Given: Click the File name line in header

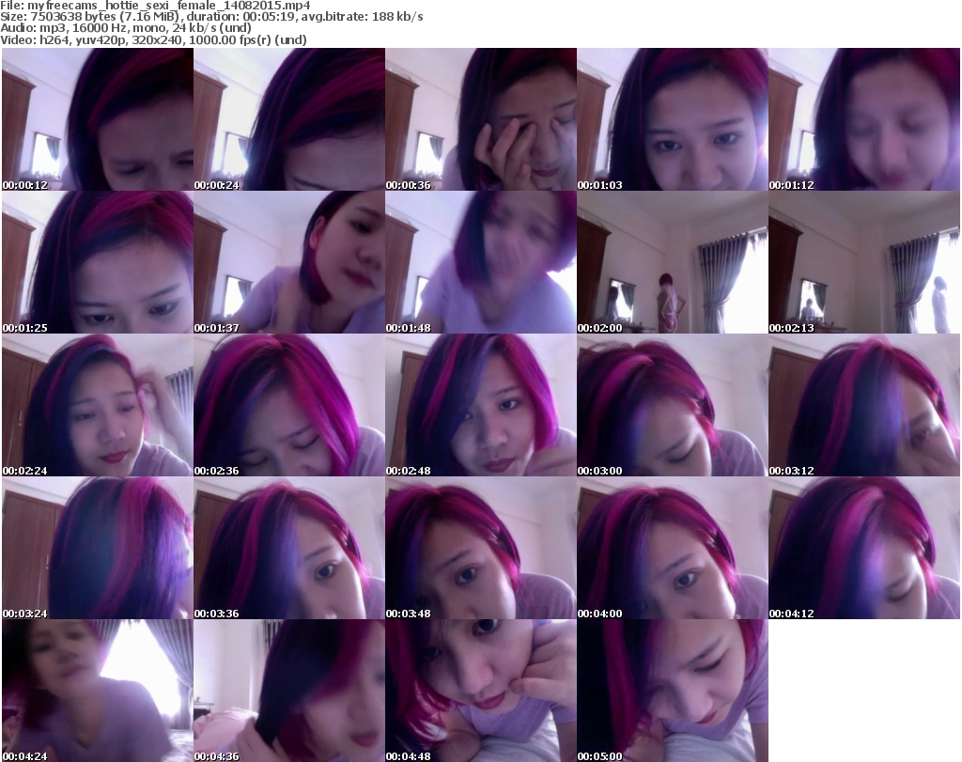Looking at the screenshot, I should [155, 6].
